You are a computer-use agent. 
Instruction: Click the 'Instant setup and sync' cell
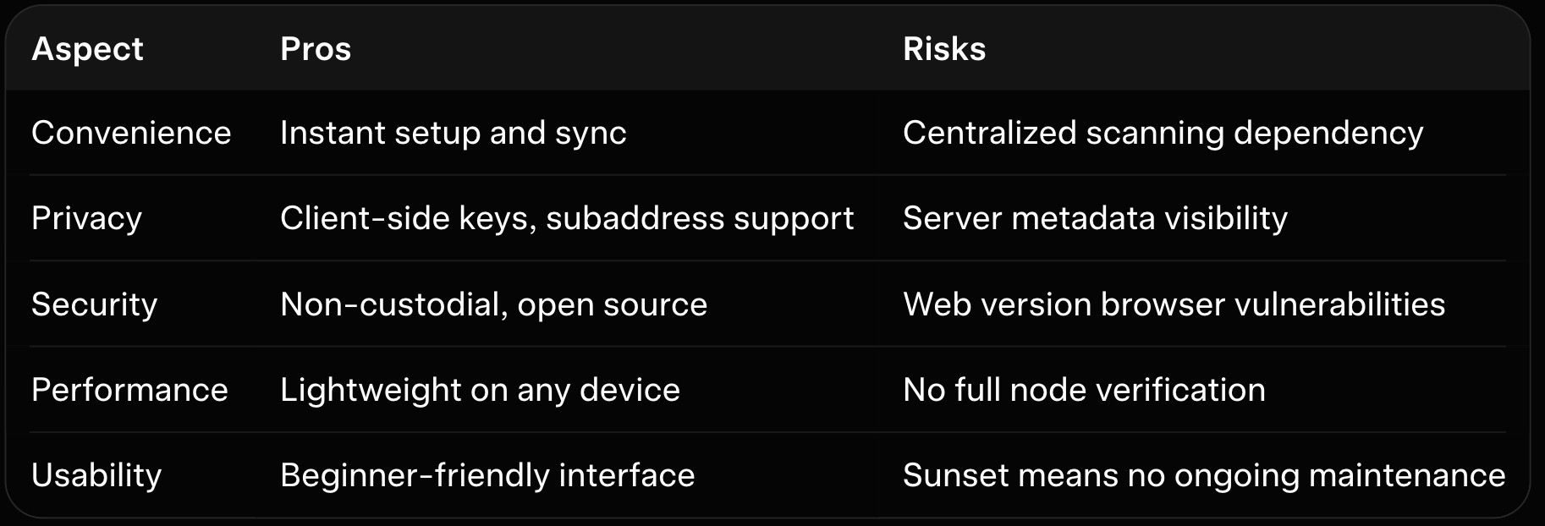453,133
